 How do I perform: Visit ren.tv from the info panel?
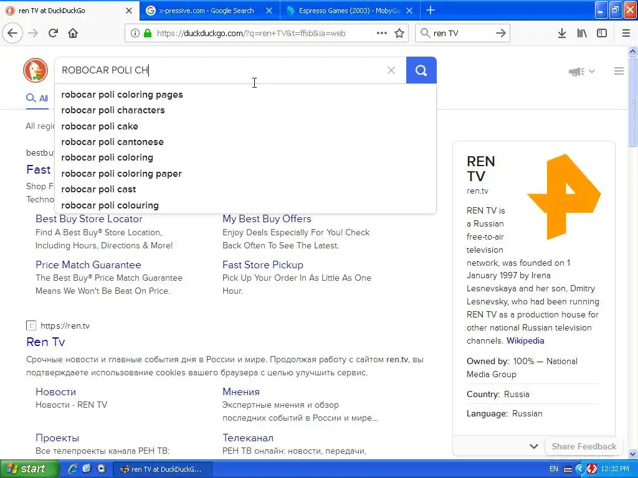pos(477,190)
